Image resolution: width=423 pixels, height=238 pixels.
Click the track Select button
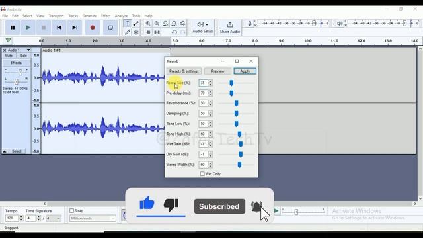17,151
